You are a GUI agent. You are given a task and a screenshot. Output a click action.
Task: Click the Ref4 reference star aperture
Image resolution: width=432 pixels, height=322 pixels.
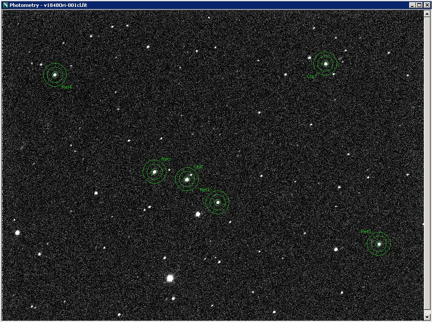55,75
